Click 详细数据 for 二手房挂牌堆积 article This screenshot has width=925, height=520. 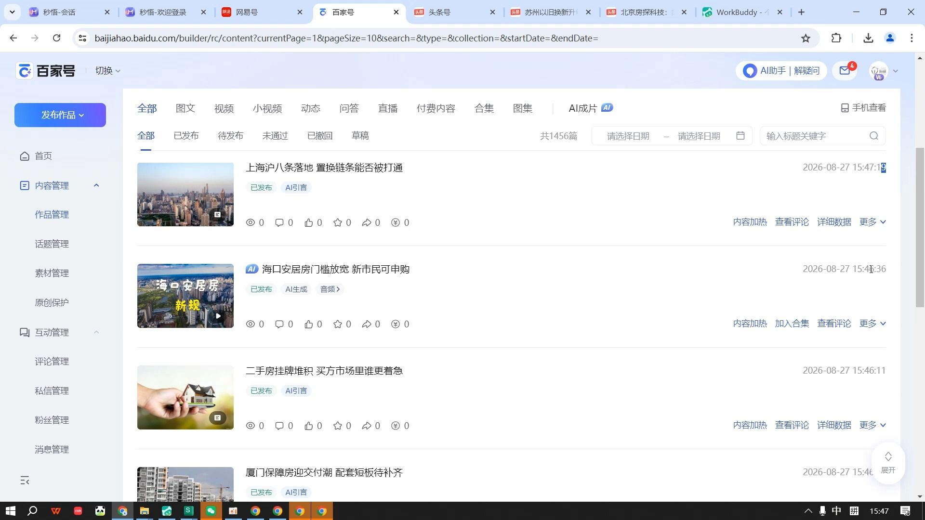click(834, 425)
